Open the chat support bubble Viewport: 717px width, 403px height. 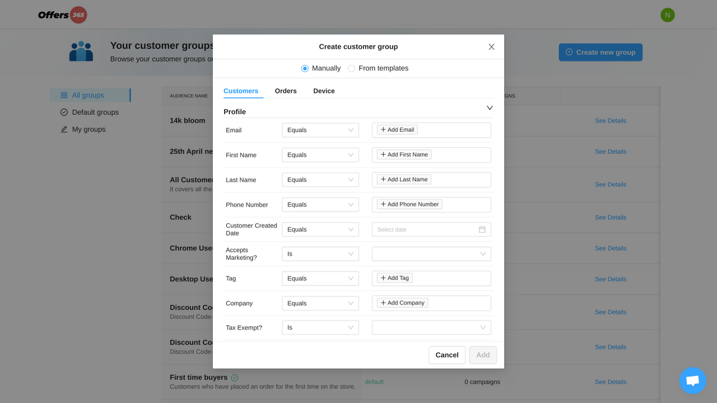[692, 381]
